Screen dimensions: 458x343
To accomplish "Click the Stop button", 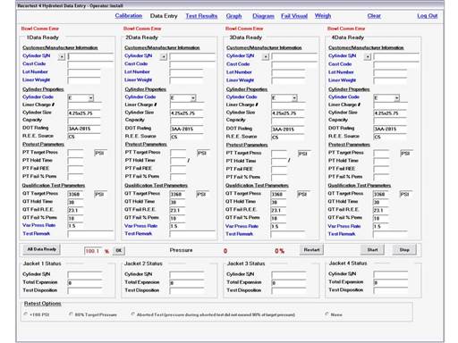I will coord(404,250).
